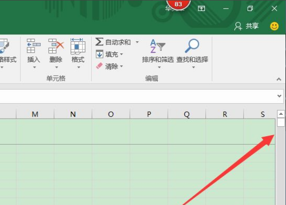Click the Fill down-arrow icon
286x205 pixels.
pos(99,54)
